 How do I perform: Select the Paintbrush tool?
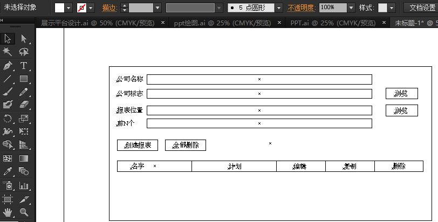point(8,92)
